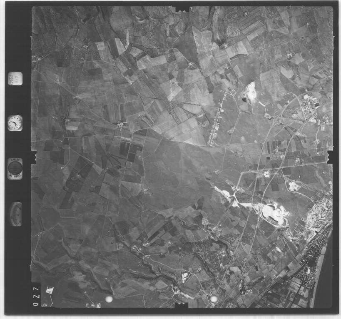Image resolution: width=341 pixels, height=319 pixels.
Task: Click the curved level gauge in the margin
Action: click(x=16, y=214)
